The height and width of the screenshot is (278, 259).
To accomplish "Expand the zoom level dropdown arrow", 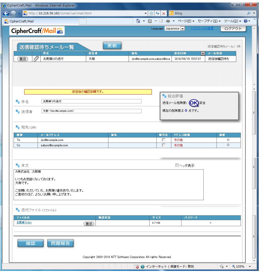I will pos(250,266).
